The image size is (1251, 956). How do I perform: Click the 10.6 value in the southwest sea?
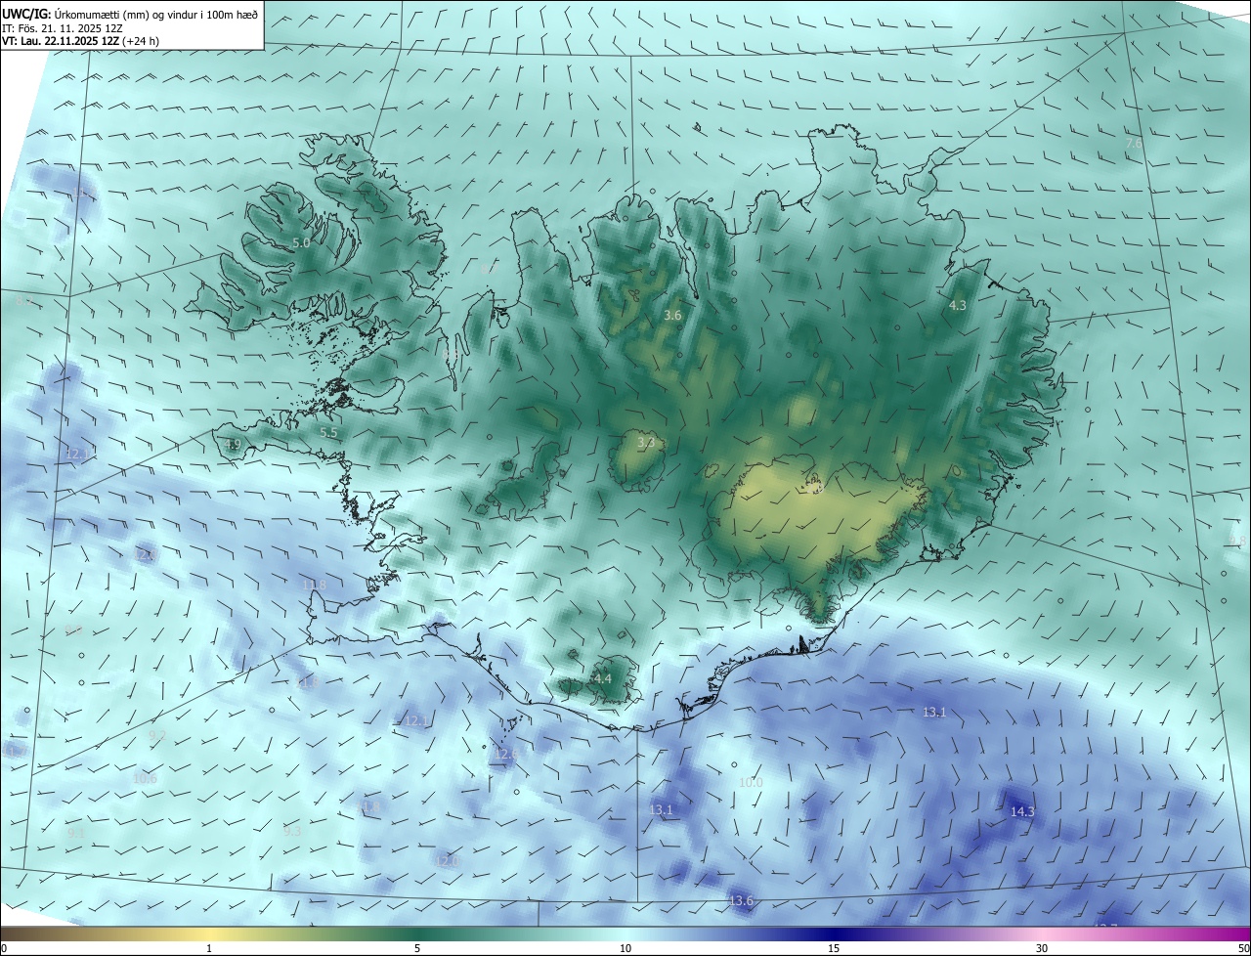tap(145, 778)
